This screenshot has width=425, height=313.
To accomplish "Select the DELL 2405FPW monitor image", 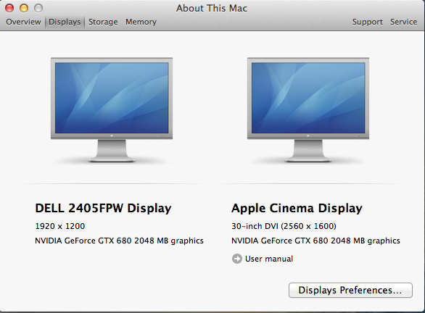I will 112,109.
